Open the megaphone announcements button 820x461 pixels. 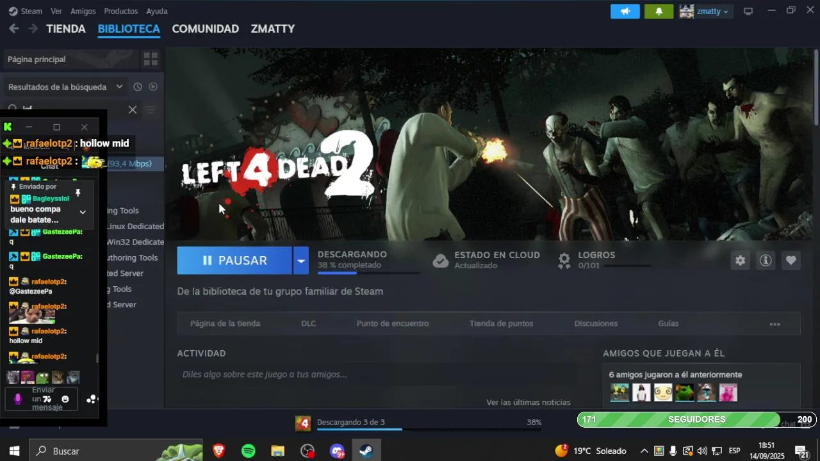point(625,12)
